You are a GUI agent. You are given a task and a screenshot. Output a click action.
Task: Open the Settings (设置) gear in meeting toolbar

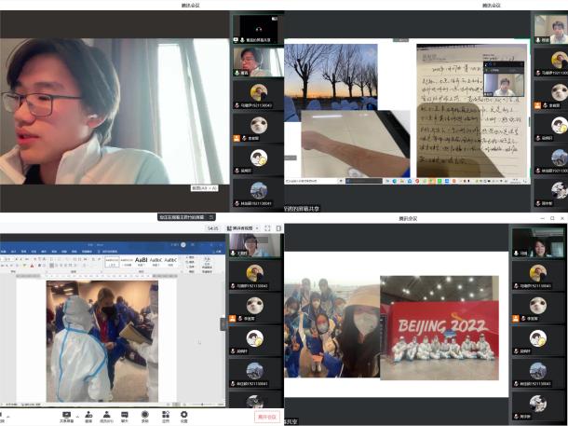point(184,415)
